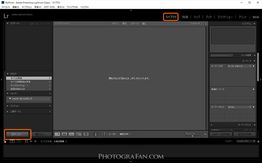
Task: Click the filter folders search field
Action: coord(29,99)
